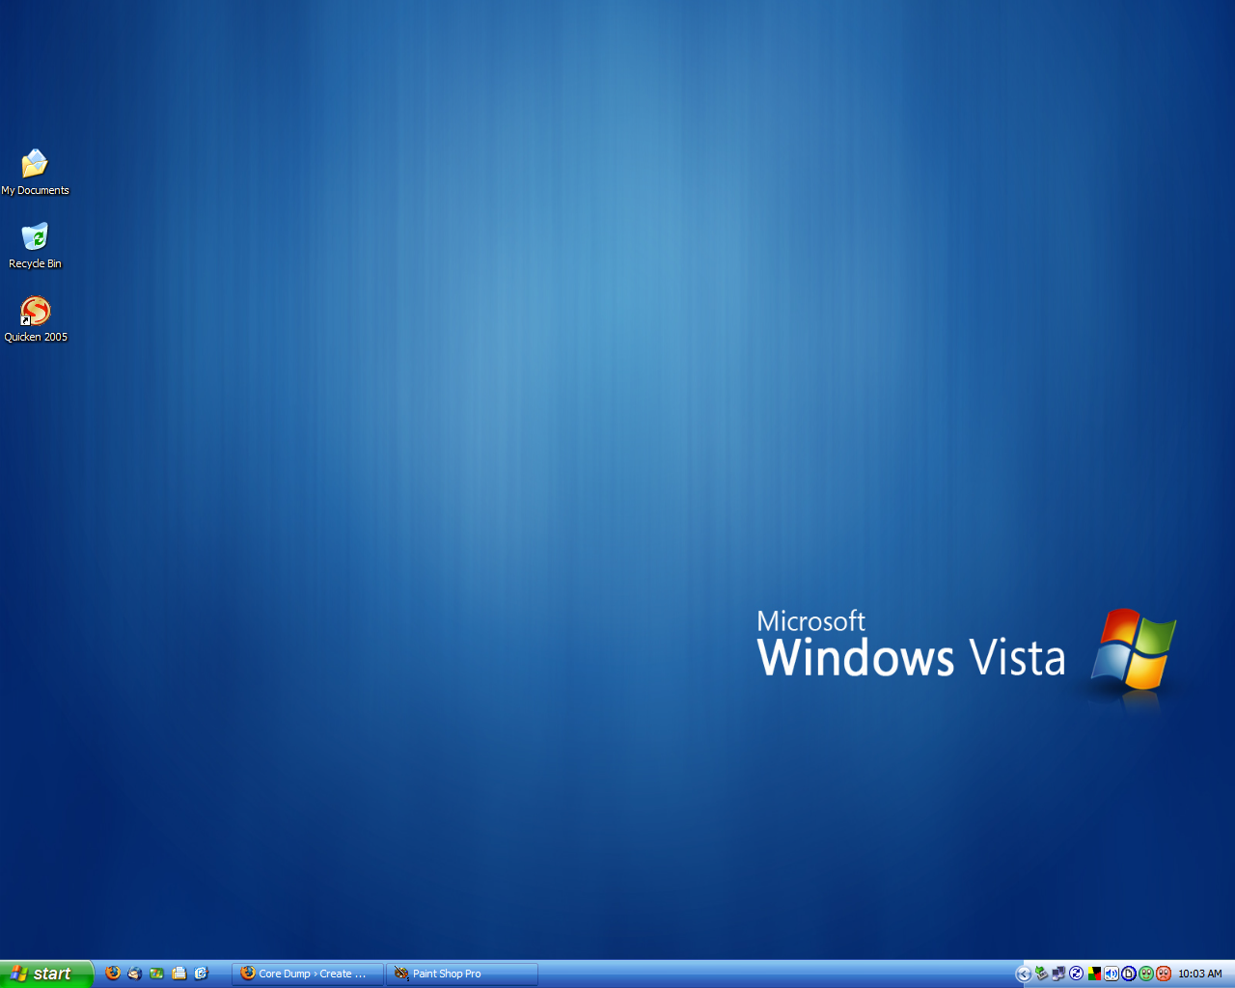This screenshot has height=988, width=1235.
Task: Click the green Quick Launch icon
Action: tap(156, 974)
